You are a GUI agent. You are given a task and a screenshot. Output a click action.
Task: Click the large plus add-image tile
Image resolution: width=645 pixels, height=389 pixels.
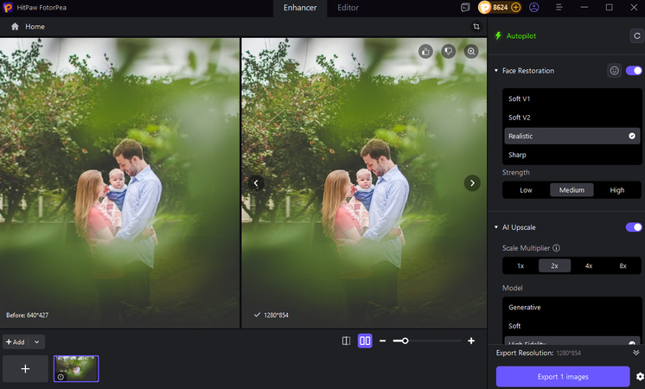tap(25, 369)
